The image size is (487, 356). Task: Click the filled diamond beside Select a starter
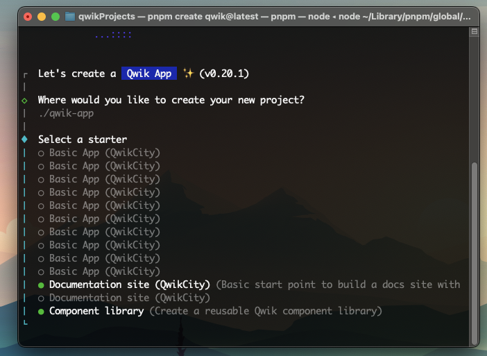(24, 139)
